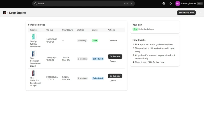Select 'The 3p Fulfilled Snowboard' product name

[35, 44]
